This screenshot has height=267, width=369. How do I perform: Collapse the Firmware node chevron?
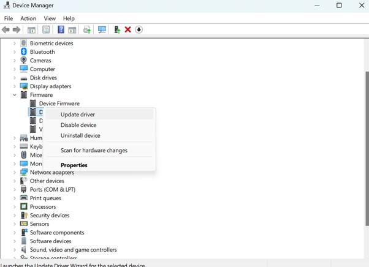pyautogui.click(x=14, y=95)
